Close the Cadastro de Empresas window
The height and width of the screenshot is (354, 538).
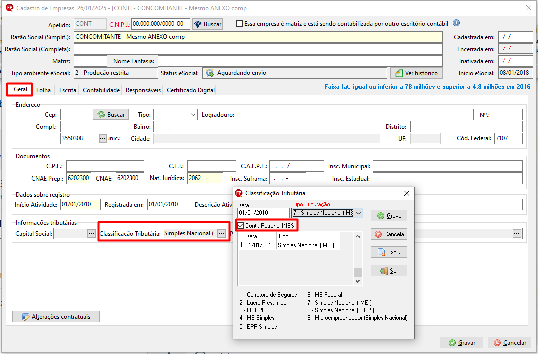[529, 8]
